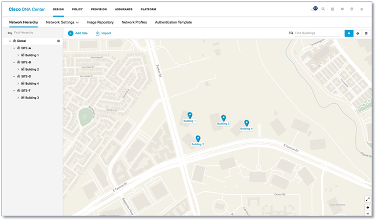Expand Building 3 tree node
This screenshot has height=221, width=377.
18,98
